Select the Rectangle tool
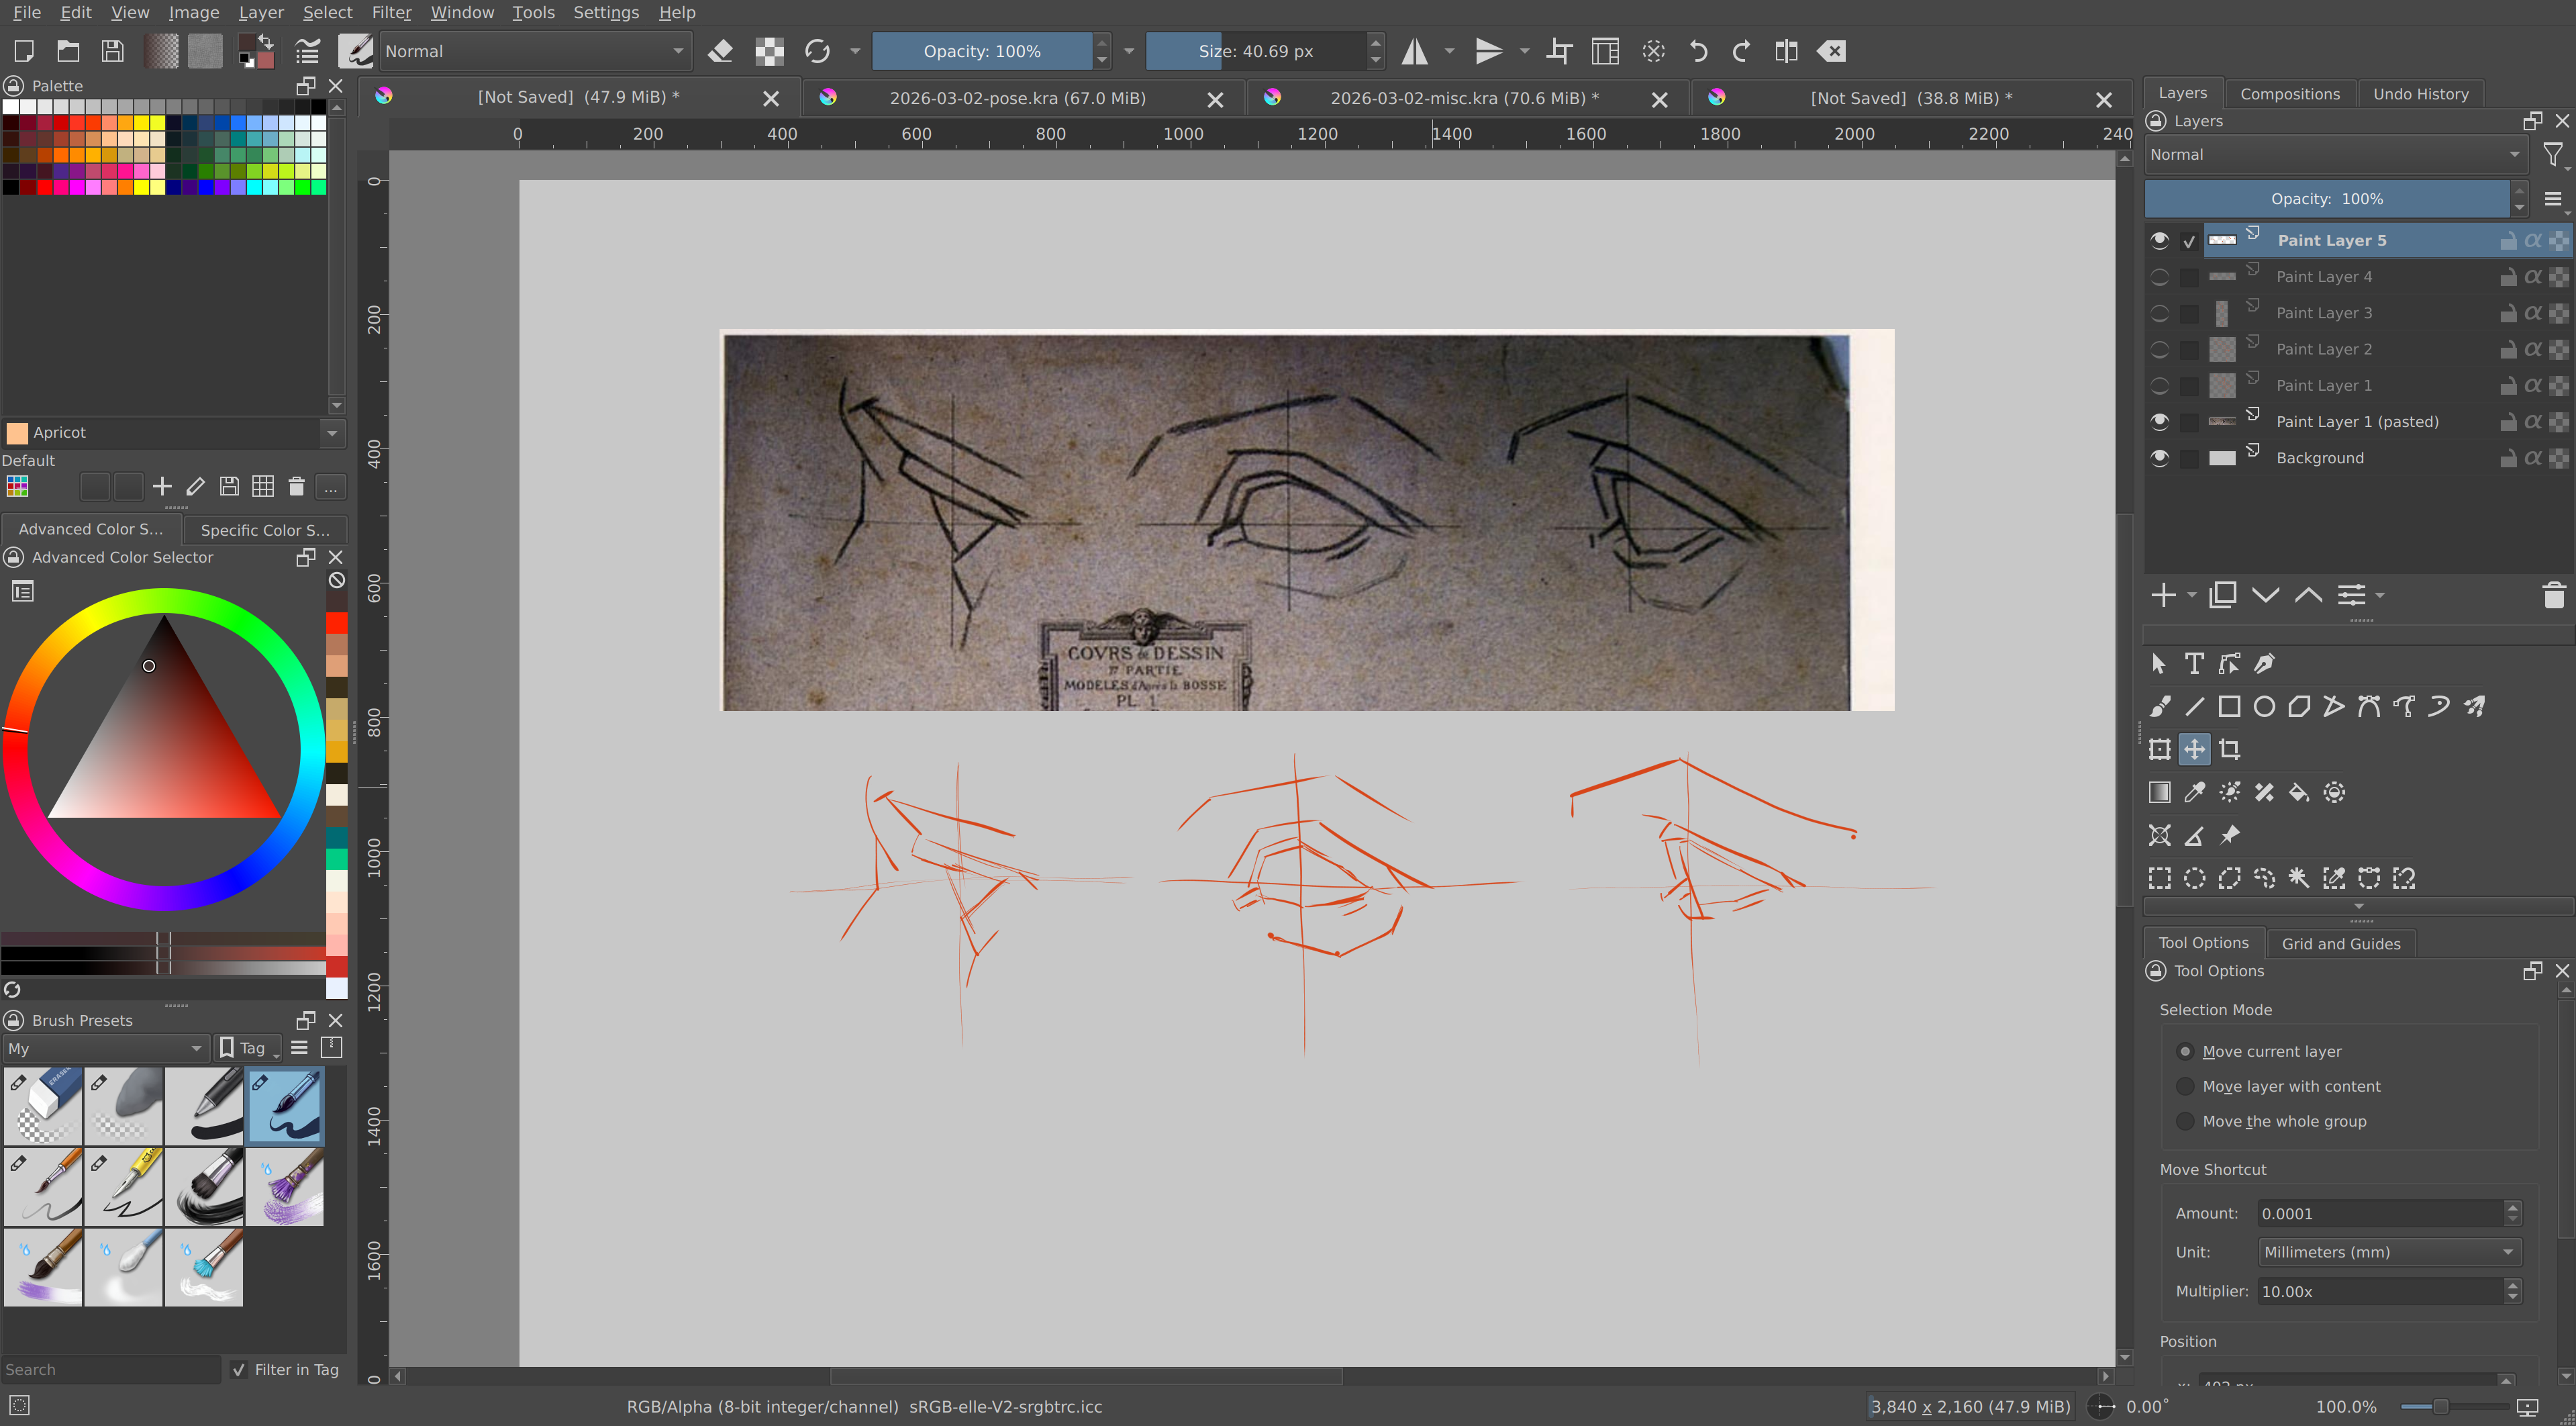Screen dimensions: 2576x1426 [x=2229, y=707]
